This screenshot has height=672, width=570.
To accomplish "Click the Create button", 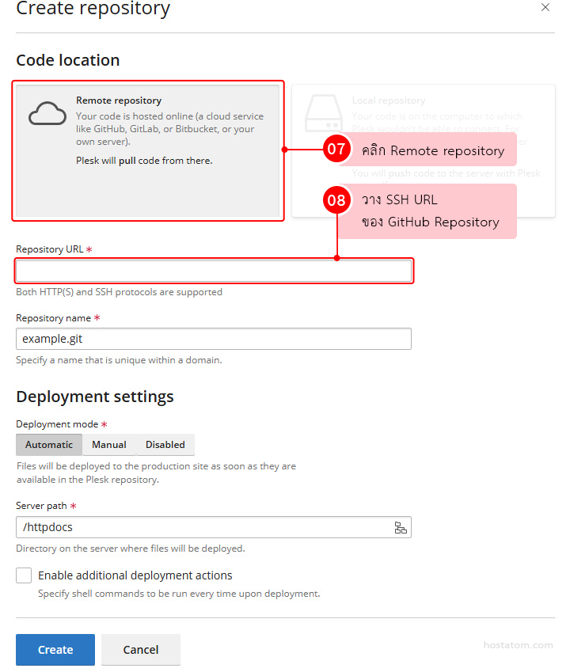I will click(x=55, y=650).
